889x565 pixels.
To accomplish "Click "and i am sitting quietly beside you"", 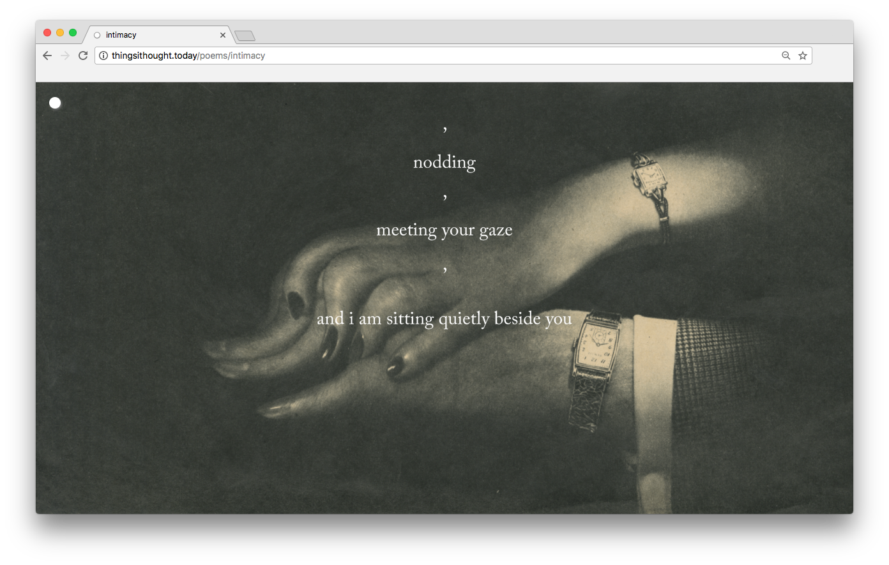I will pyautogui.click(x=444, y=318).
